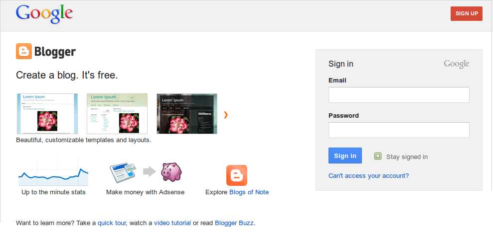Open the video tutorial link

[x=172, y=223]
